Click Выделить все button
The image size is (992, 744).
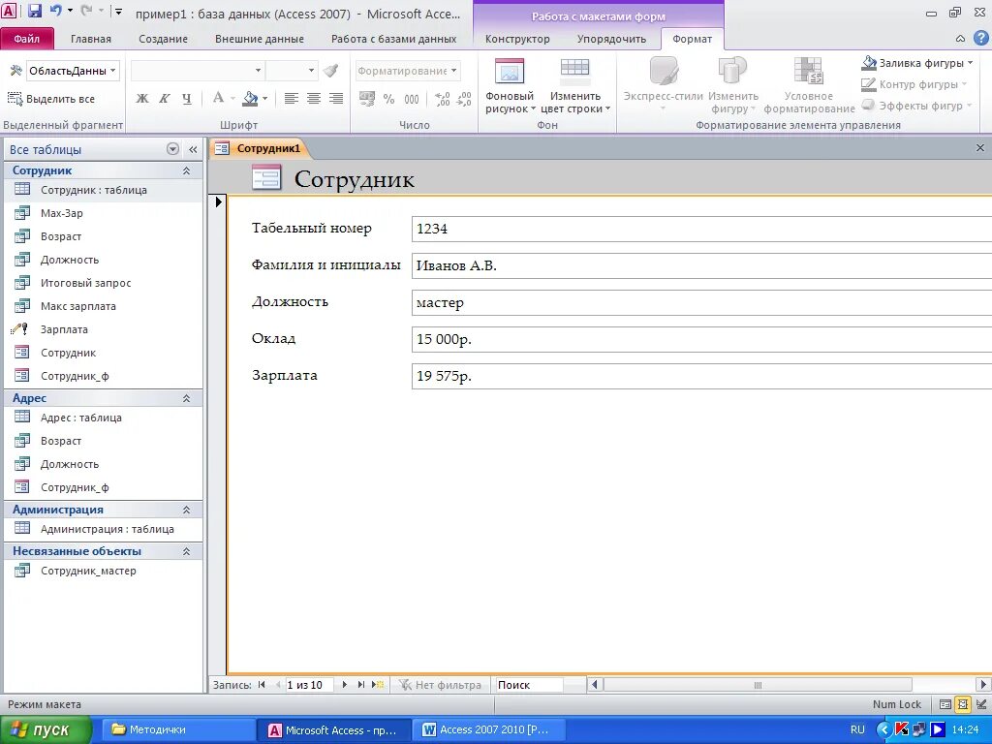click(51, 99)
